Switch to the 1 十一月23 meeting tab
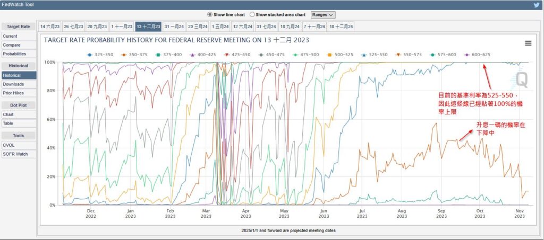Screen dimensions: 544x240 tap(122, 26)
